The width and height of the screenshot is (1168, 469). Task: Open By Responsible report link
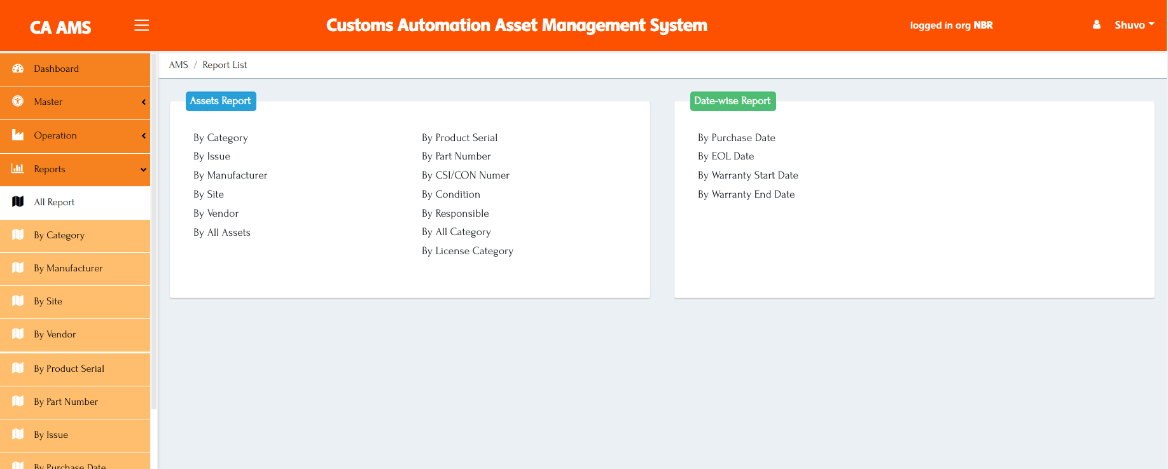click(455, 214)
